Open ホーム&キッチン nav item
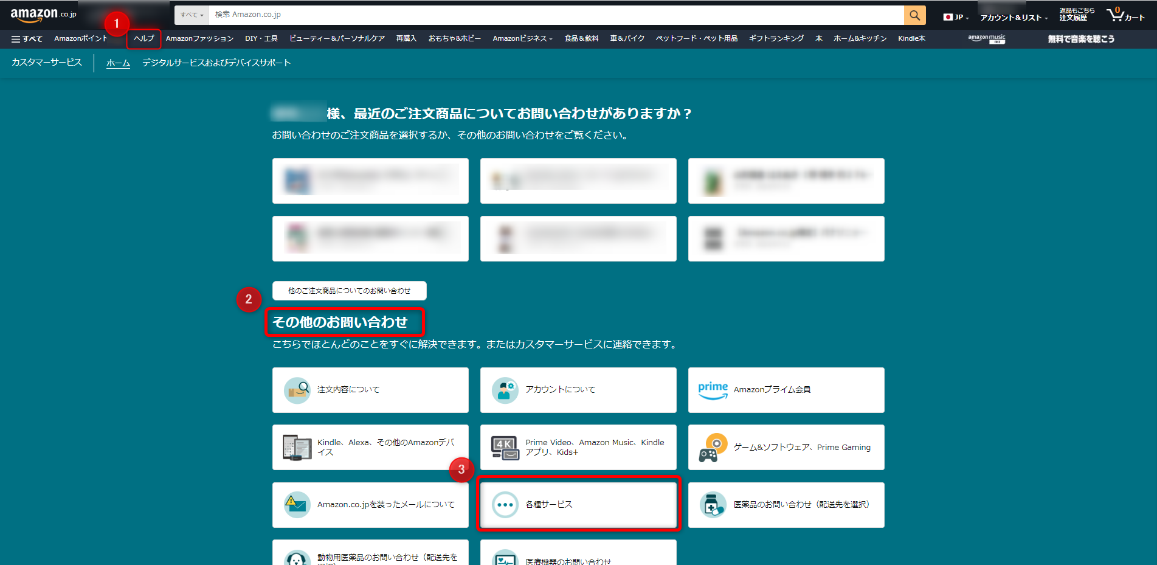Image resolution: width=1157 pixels, height=565 pixels. pyautogui.click(x=860, y=39)
